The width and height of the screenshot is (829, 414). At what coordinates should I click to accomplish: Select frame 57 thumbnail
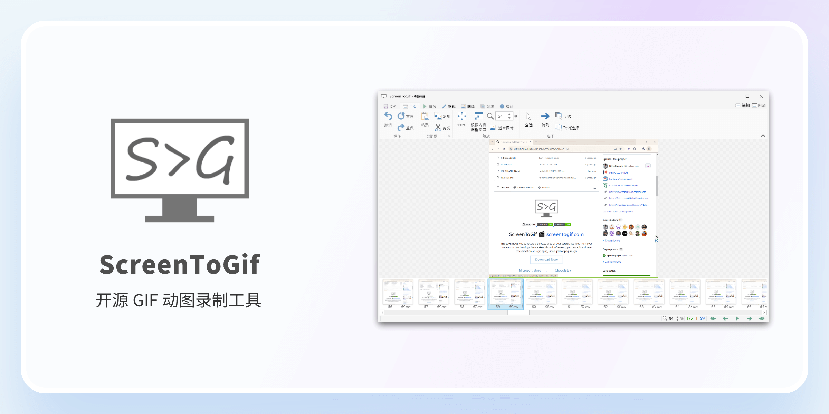433,294
